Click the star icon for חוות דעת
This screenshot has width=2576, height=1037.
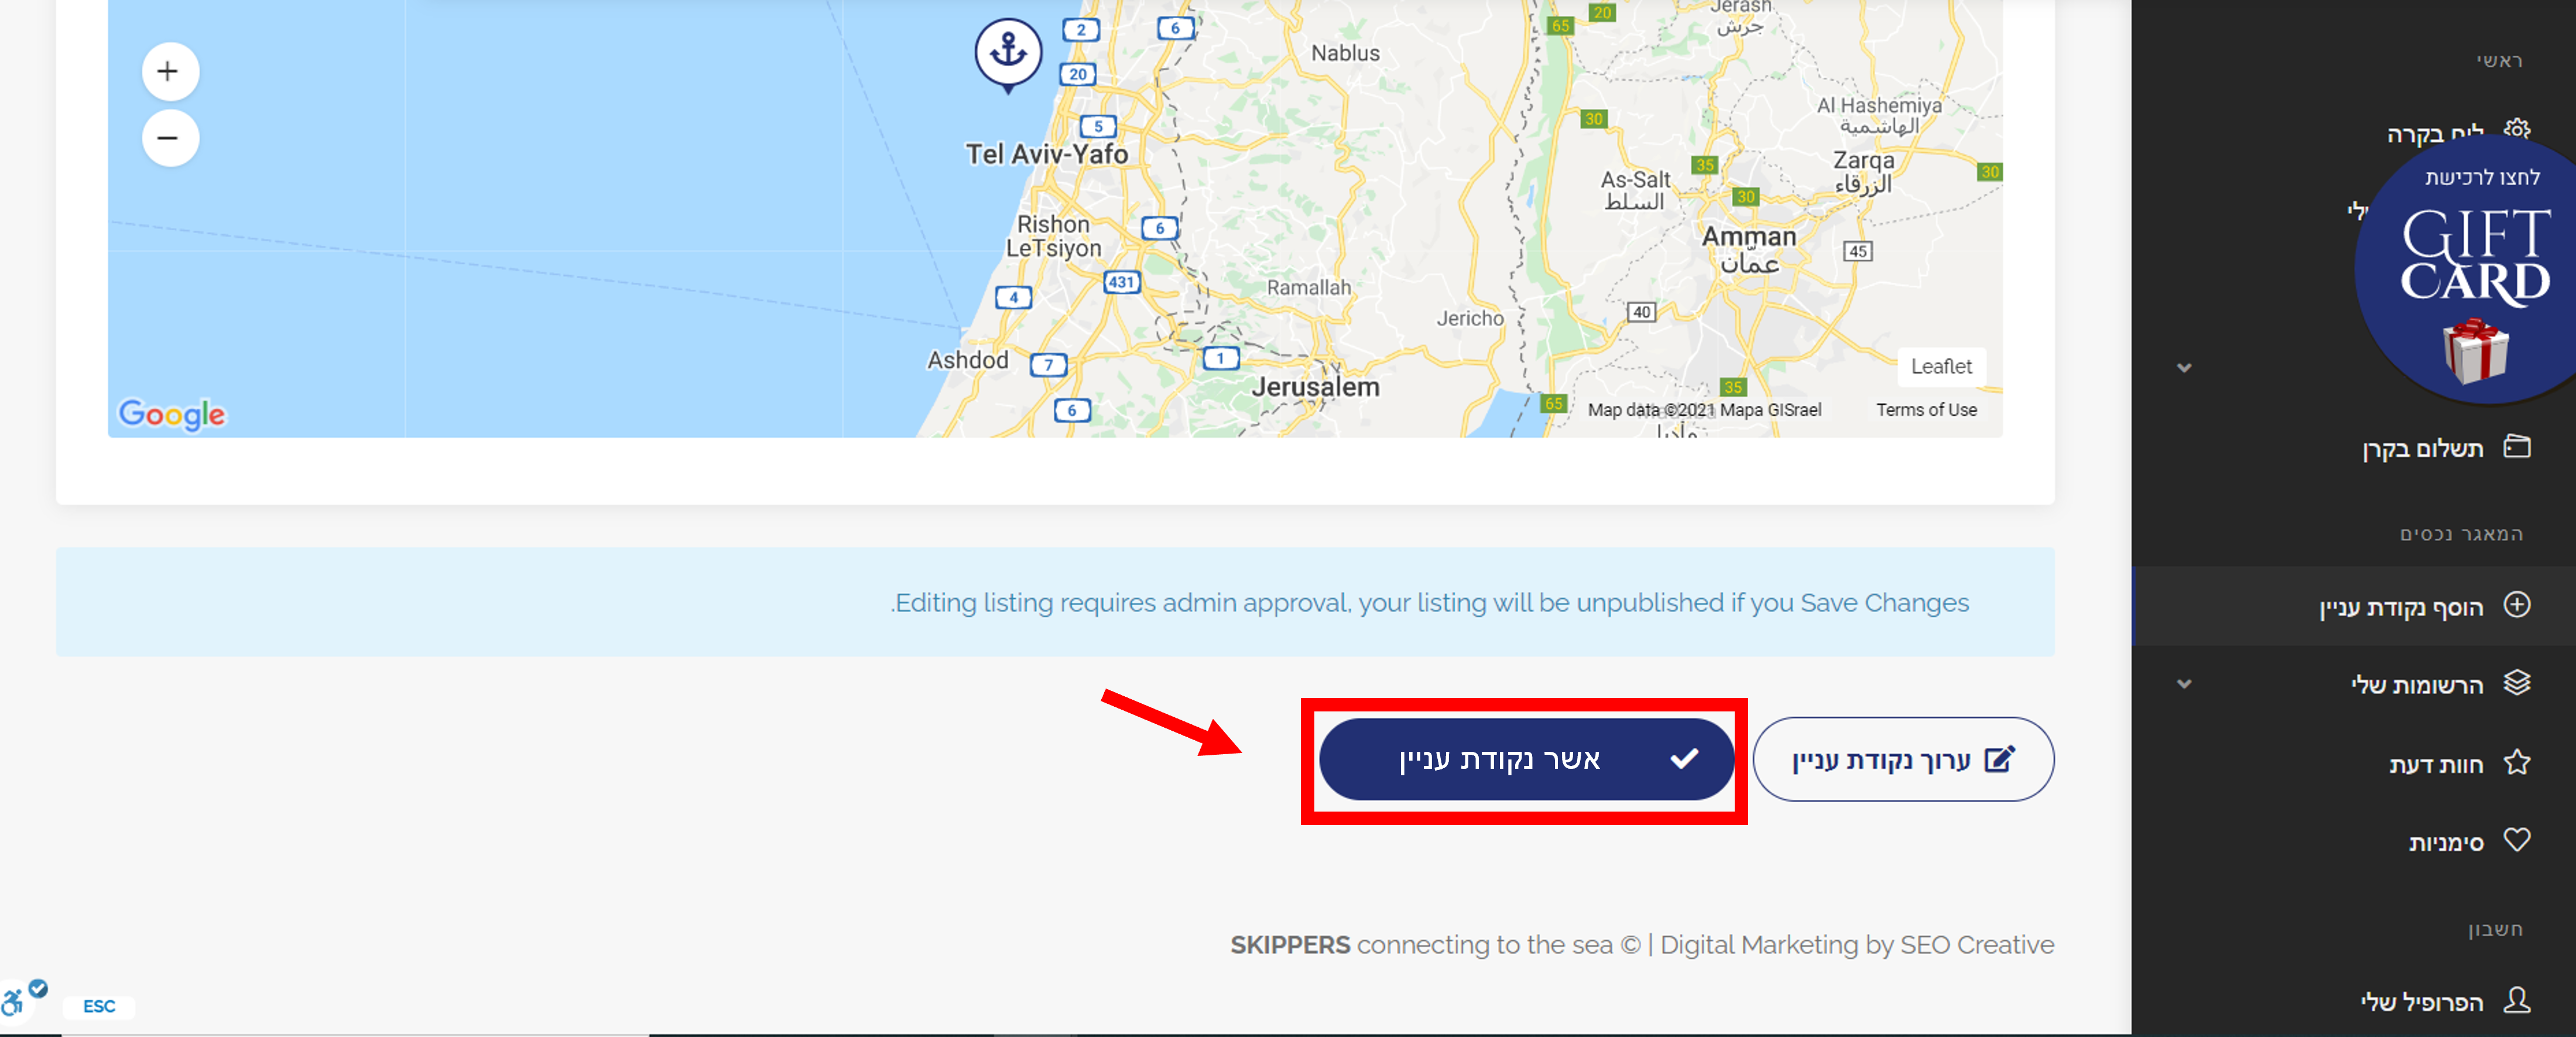pos(2517,762)
